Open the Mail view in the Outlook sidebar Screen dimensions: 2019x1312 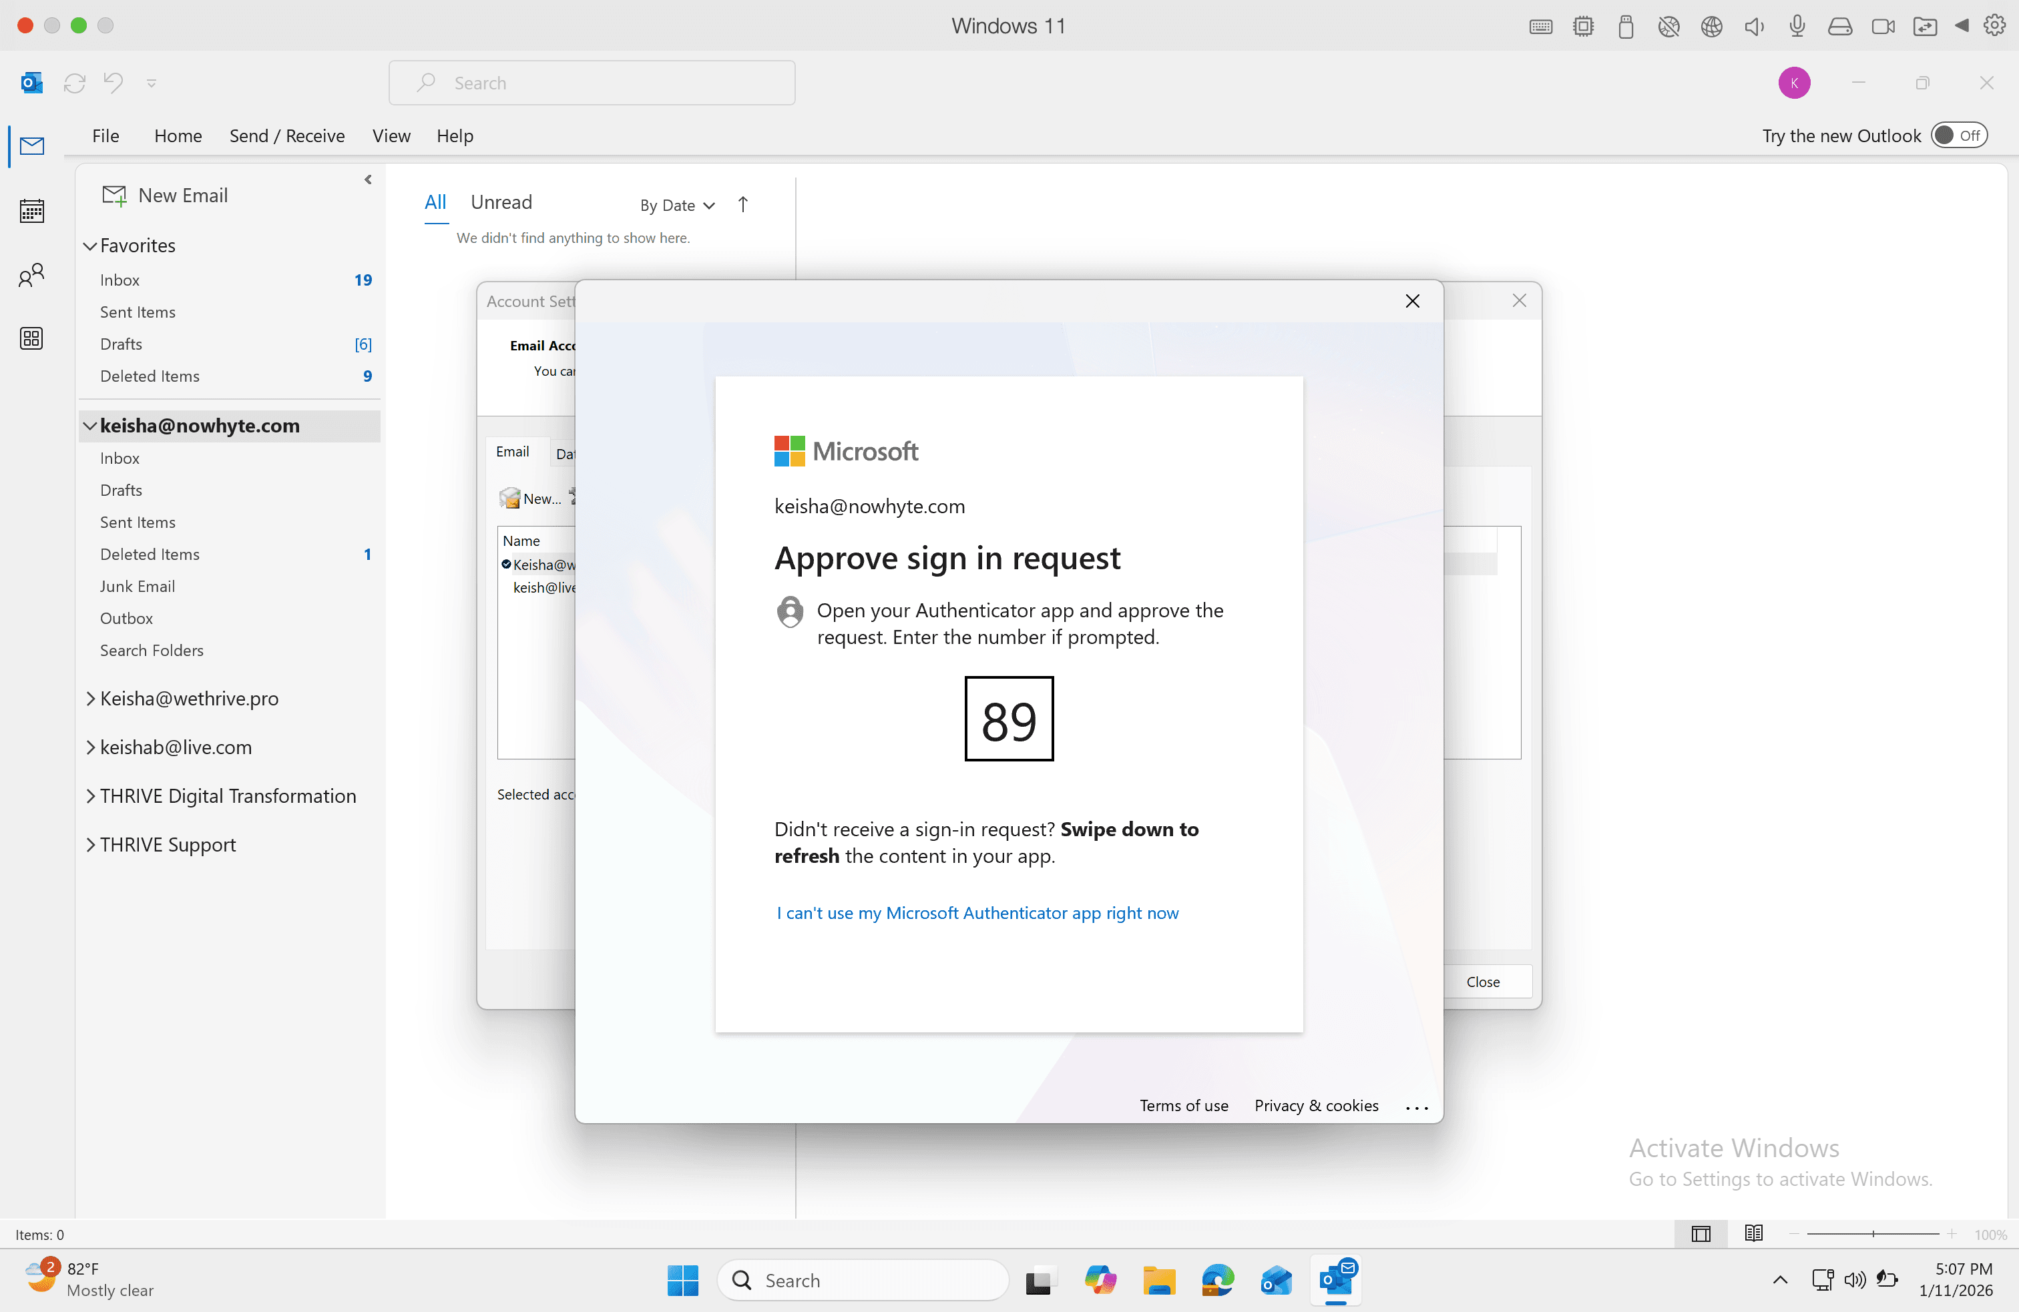[31, 147]
